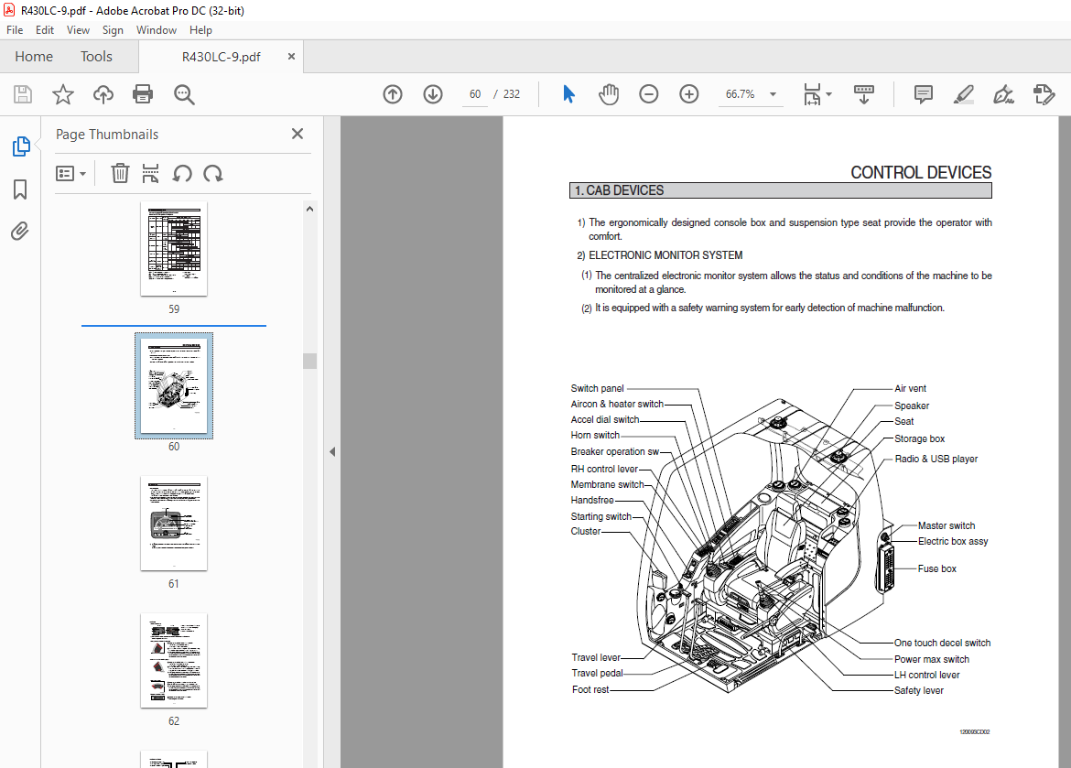The image size is (1071, 768).
Task: Zoom in with plus icon
Action: tap(689, 94)
